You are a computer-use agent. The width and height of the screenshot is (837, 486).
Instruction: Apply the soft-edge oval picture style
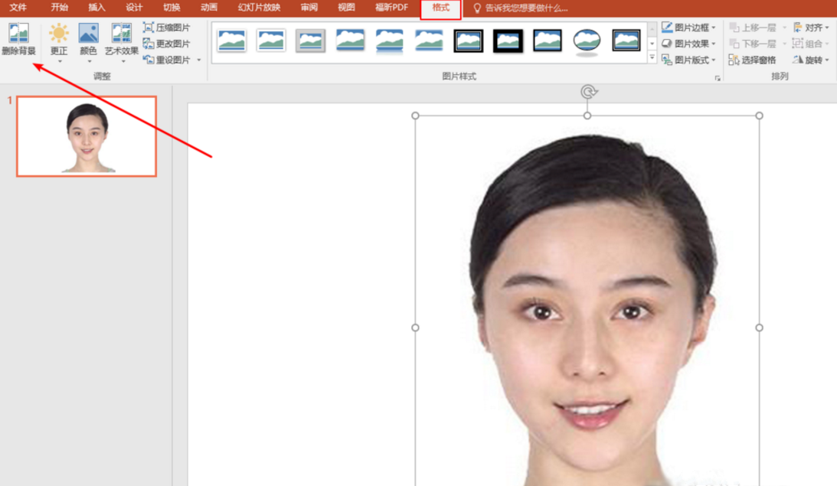tap(587, 41)
